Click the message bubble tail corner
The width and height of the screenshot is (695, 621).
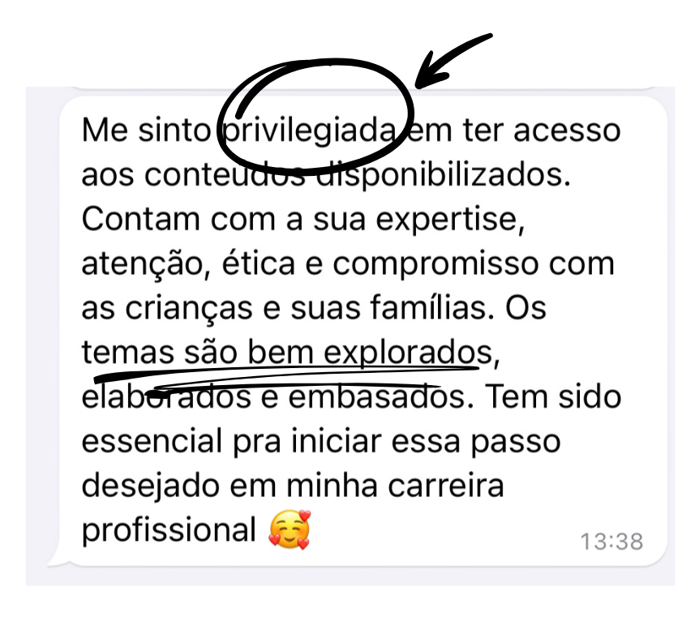coord(57,560)
